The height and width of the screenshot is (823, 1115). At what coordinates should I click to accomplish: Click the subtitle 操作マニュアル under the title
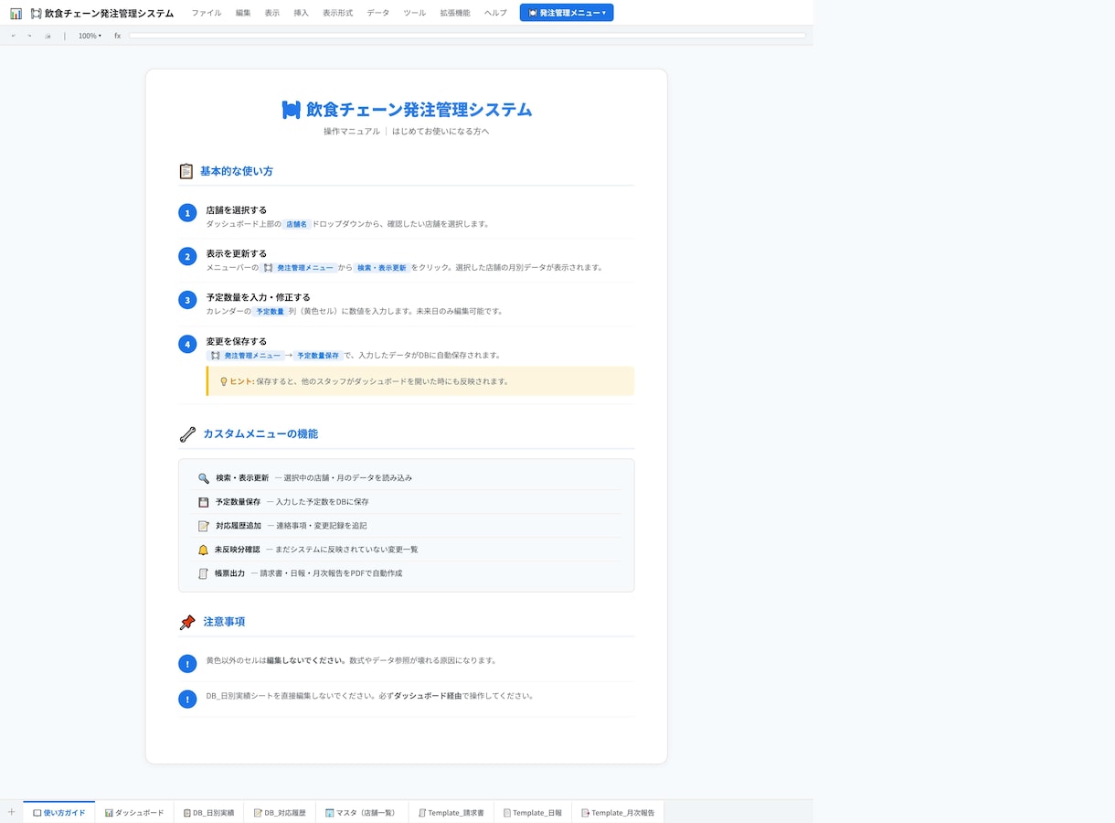352,132
